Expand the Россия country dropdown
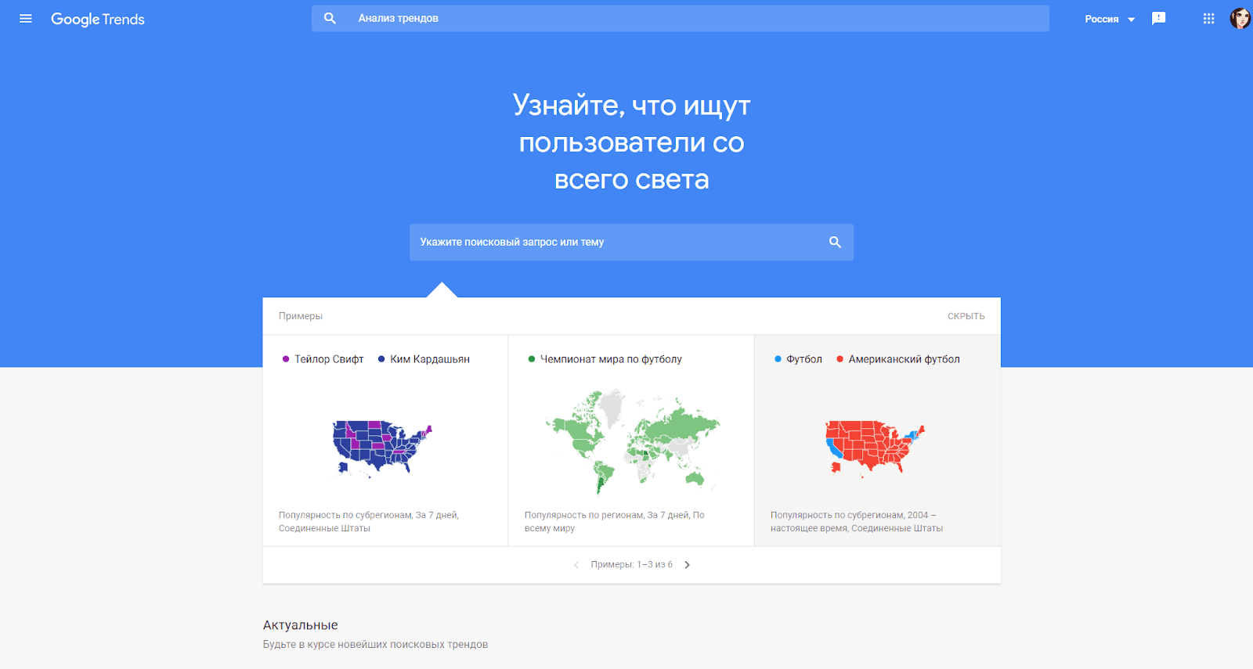The height and width of the screenshot is (669, 1253). tap(1109, 20)
